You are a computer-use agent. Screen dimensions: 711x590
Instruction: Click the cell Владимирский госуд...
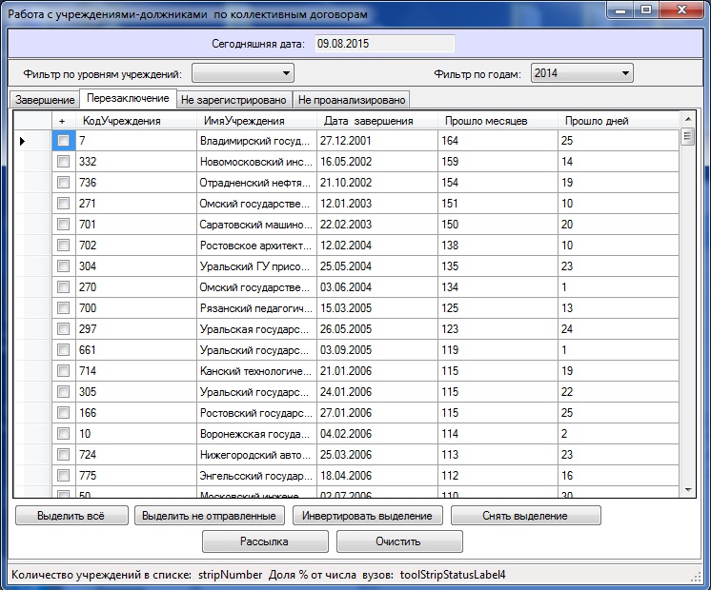256,141
